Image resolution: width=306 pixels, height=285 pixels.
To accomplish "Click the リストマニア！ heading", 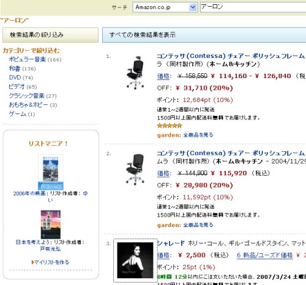I will pos(48,143).
